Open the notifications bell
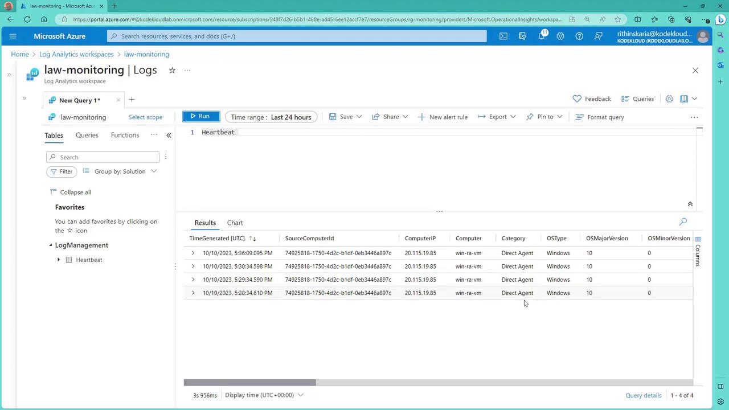This screenshot has height=410, width=729. click(x=541, y=36)
